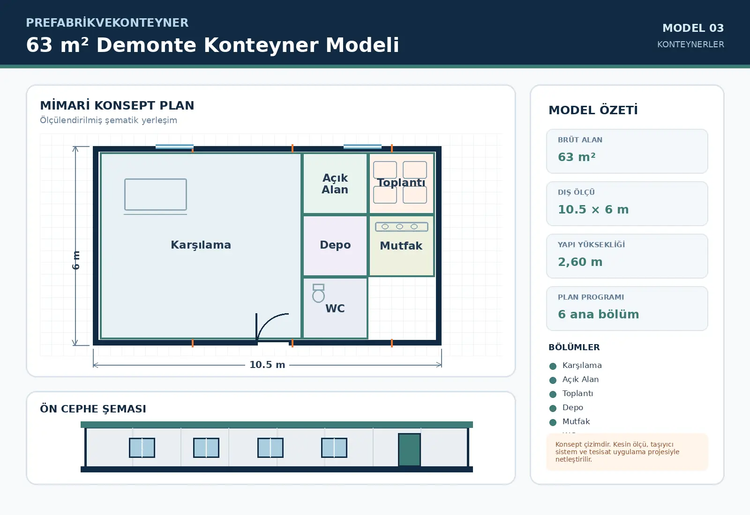Select the green door on front elevation
The image size is (750, 515).
point(409,450)
